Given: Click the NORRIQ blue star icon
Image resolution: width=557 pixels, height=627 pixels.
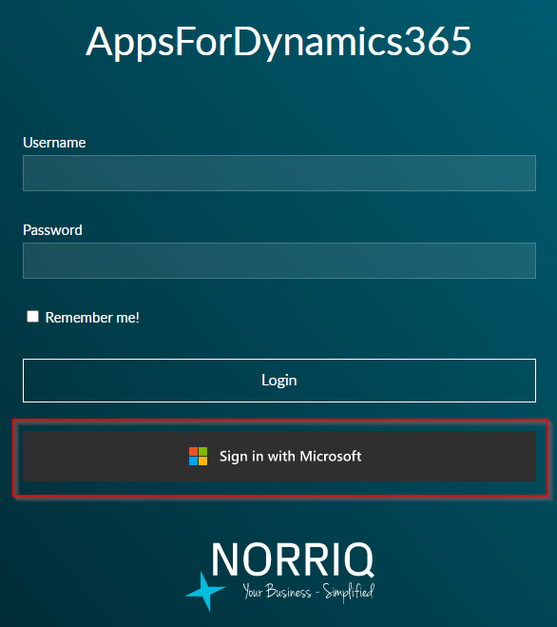Looking at the screenshot, I should (x=205, y=592).
